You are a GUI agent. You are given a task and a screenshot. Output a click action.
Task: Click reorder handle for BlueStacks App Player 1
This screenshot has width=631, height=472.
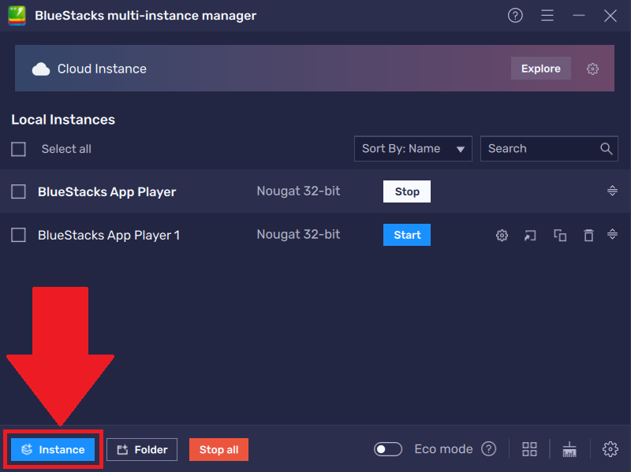tap(612, 234)
